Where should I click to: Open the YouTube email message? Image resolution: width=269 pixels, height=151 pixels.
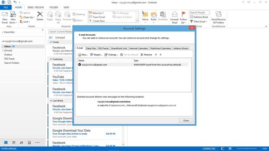[x=61, y=80]
